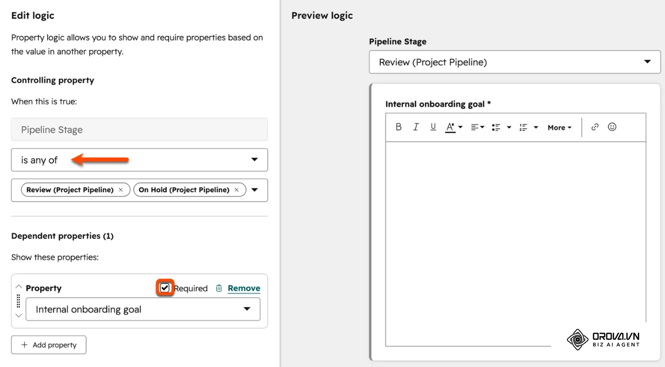This screenshot has height=367, width=665.
Task: Open the emoji picker
Action: tap(612, 127)
